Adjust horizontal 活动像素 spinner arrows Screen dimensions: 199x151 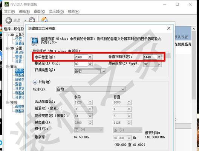point(90,102)
